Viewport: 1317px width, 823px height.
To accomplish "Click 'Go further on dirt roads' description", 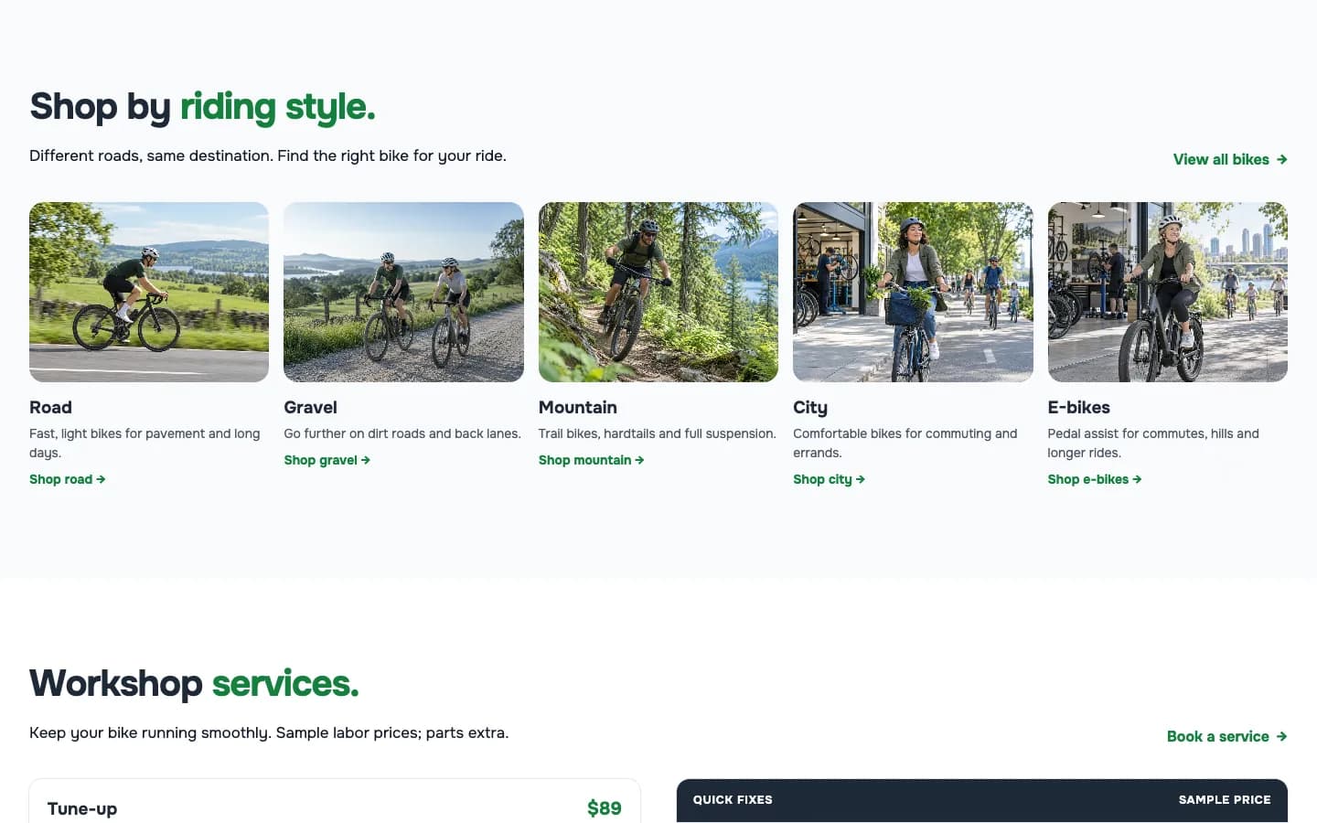I will [x=402, y=433].
